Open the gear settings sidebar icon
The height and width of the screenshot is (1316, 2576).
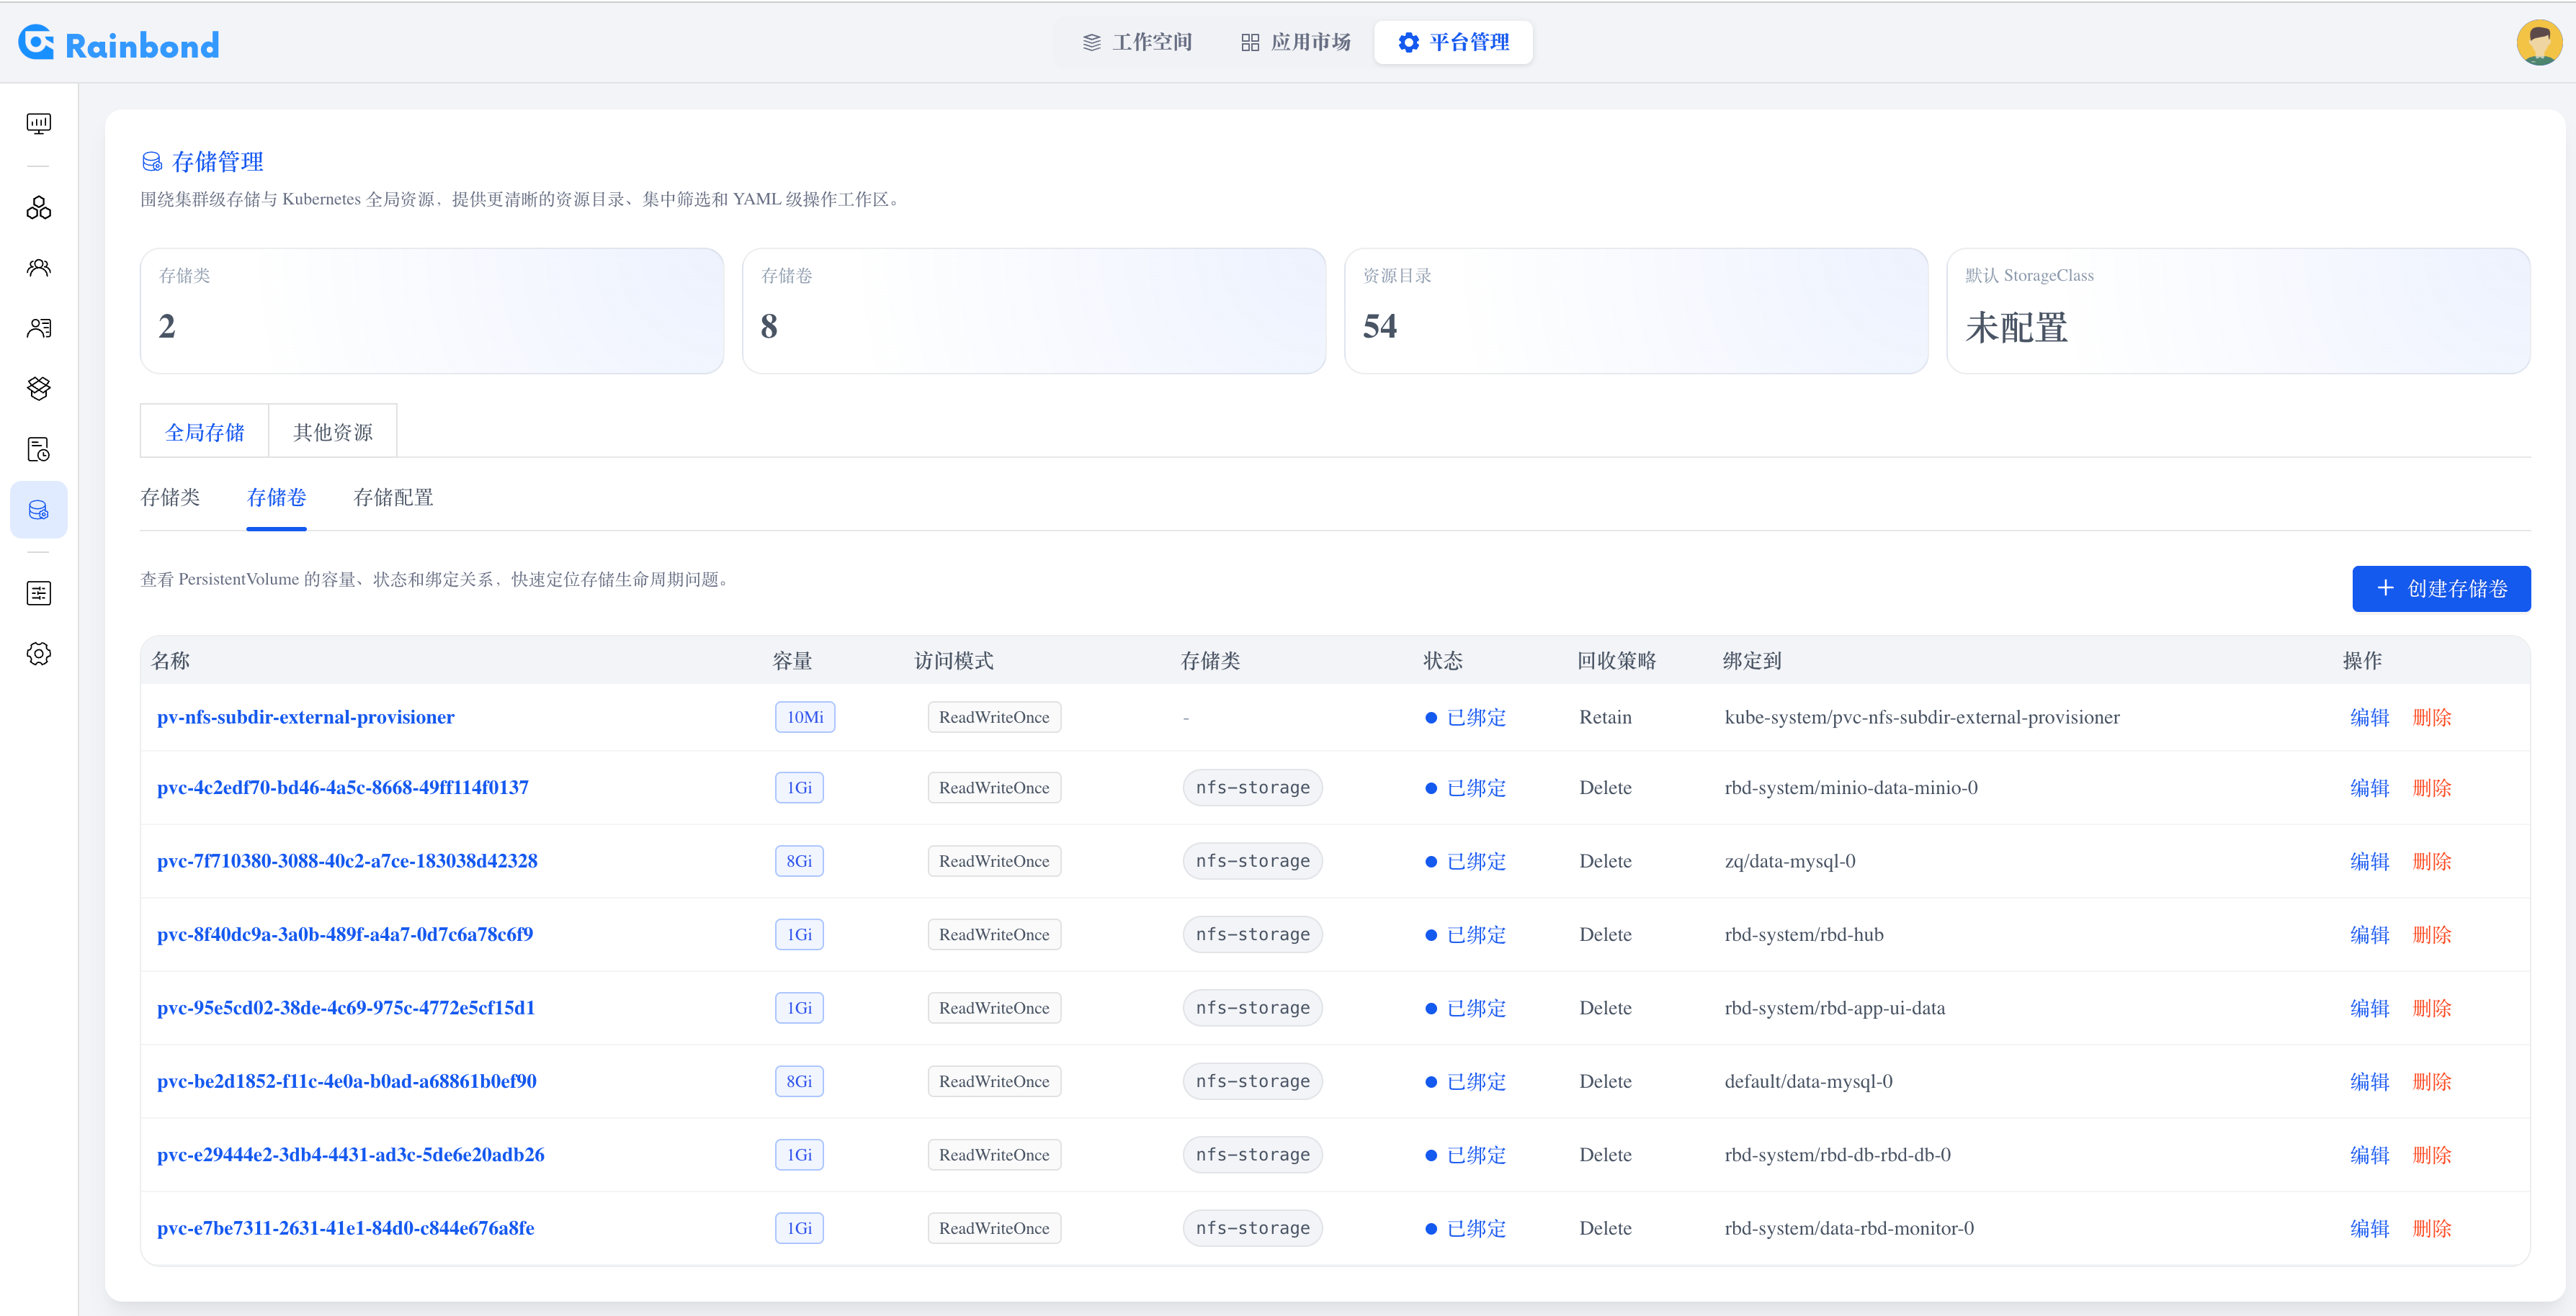click(38, 654)
